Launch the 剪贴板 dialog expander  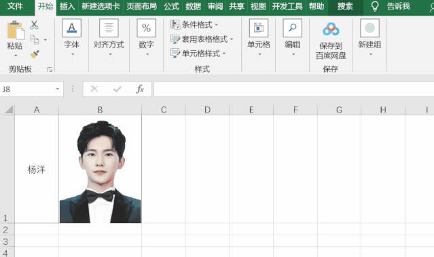(50, 69)
